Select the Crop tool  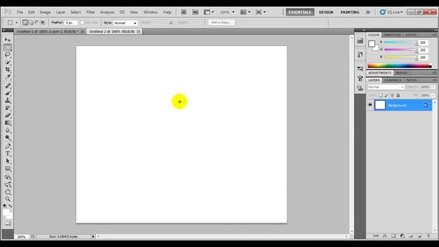click(8, 69)
